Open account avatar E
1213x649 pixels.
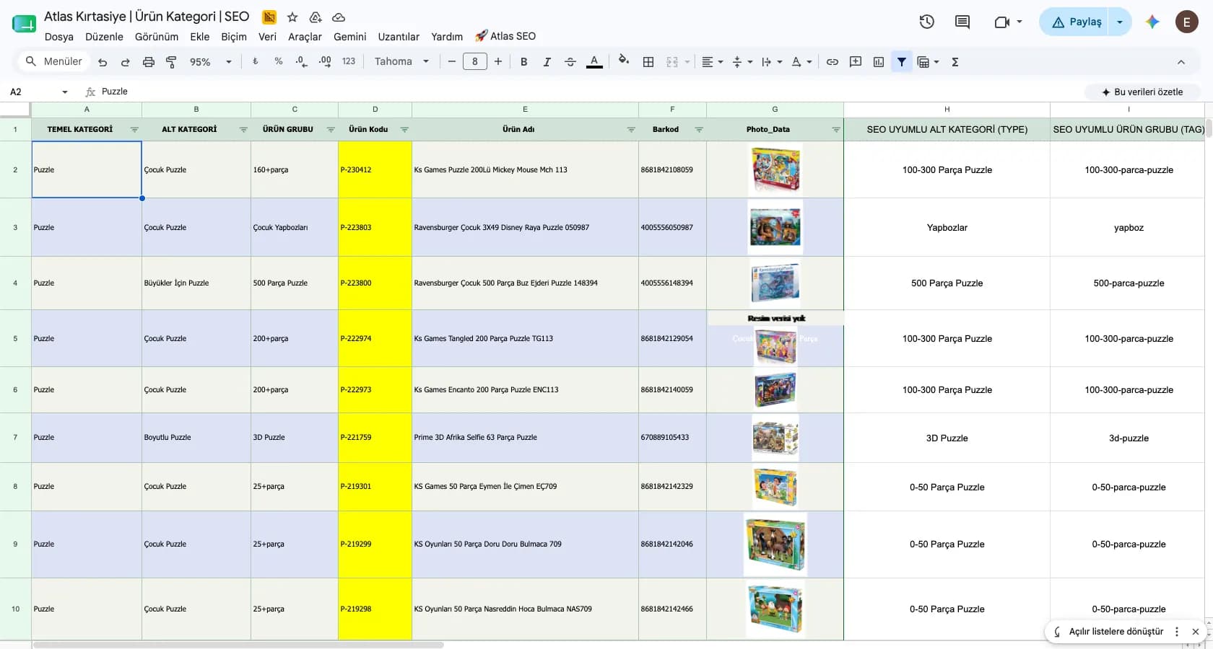[1186, 22]
